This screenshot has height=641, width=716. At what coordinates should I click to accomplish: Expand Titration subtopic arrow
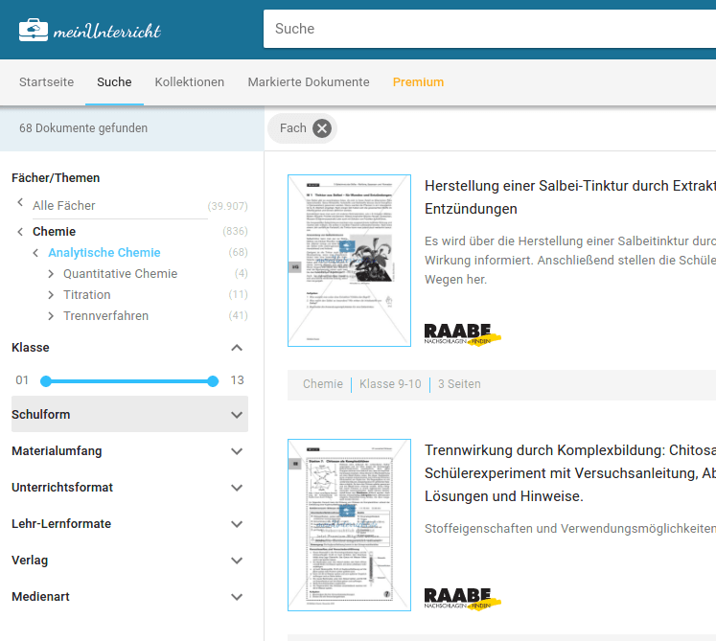coord(51,294)
